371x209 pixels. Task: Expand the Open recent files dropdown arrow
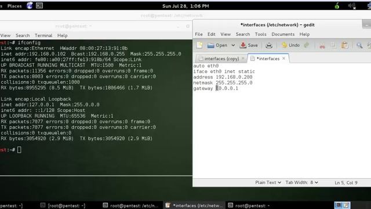tap(233, 45)
